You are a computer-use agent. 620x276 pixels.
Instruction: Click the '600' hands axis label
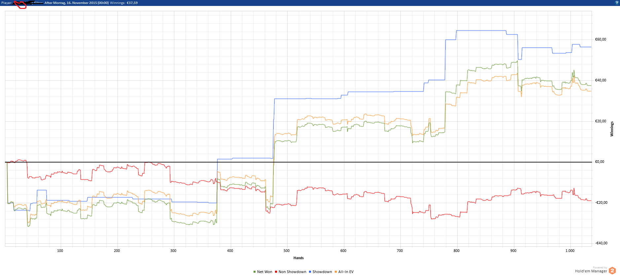(343, 251)
